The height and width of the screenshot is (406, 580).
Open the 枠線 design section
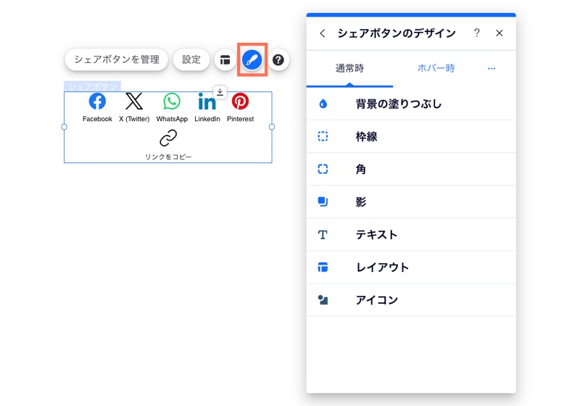411,136
